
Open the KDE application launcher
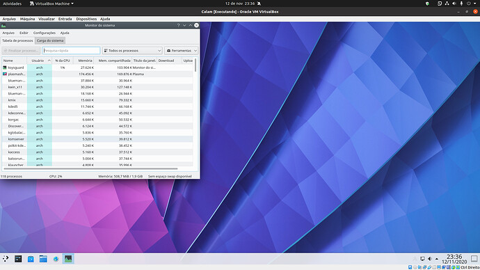6,259
